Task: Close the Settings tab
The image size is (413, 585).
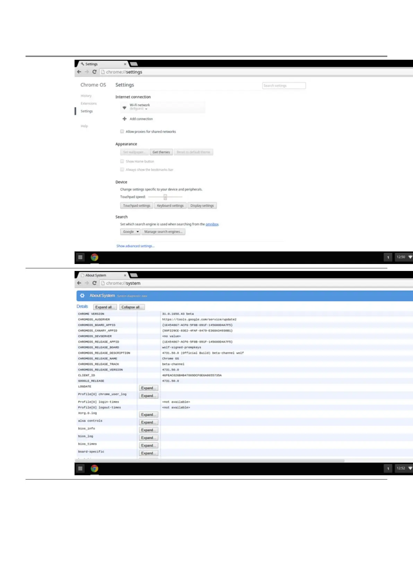Action: [125, 64]
